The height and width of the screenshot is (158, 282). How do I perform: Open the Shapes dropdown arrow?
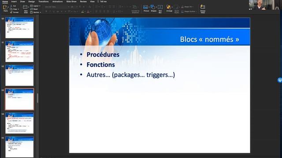click(x=156, y=7)
